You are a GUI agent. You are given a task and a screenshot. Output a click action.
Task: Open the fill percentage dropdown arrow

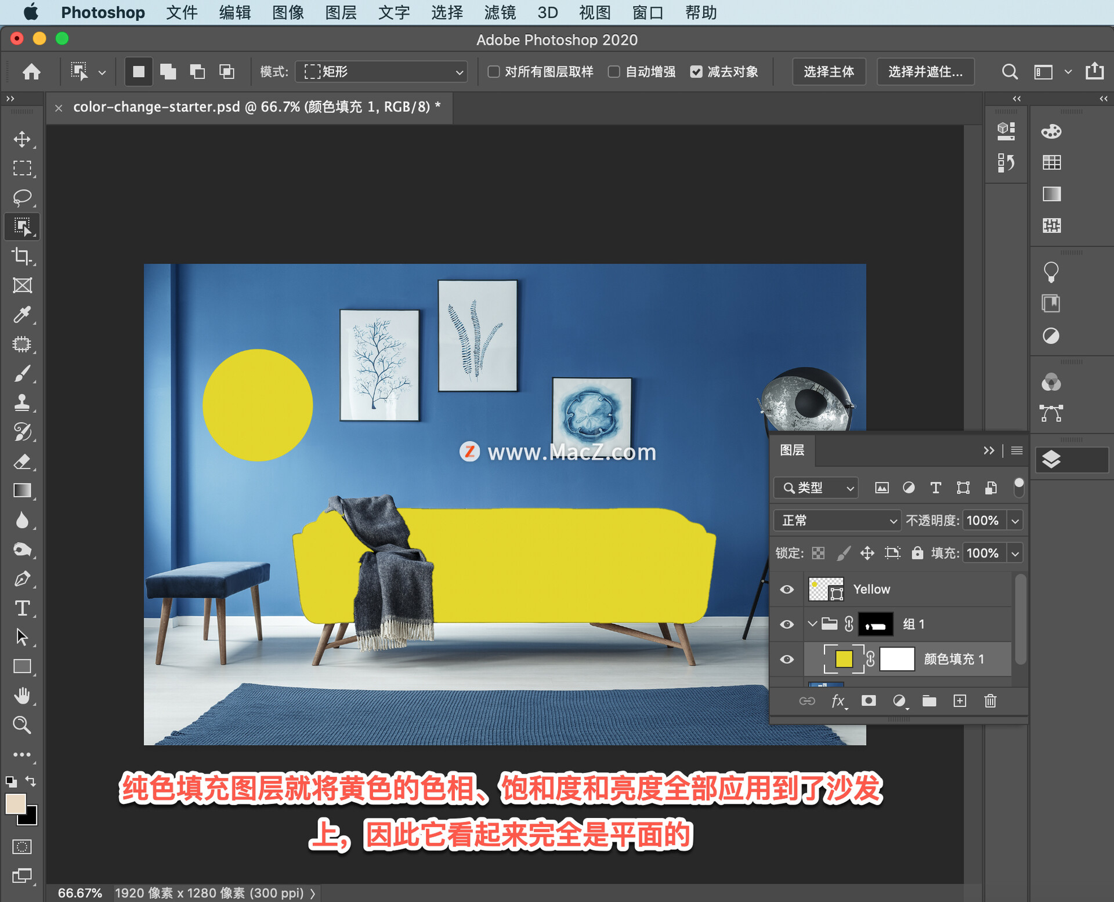click(1015, 553)
